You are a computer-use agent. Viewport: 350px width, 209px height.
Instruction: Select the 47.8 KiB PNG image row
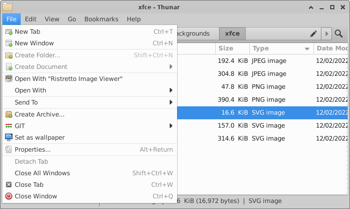262,87
